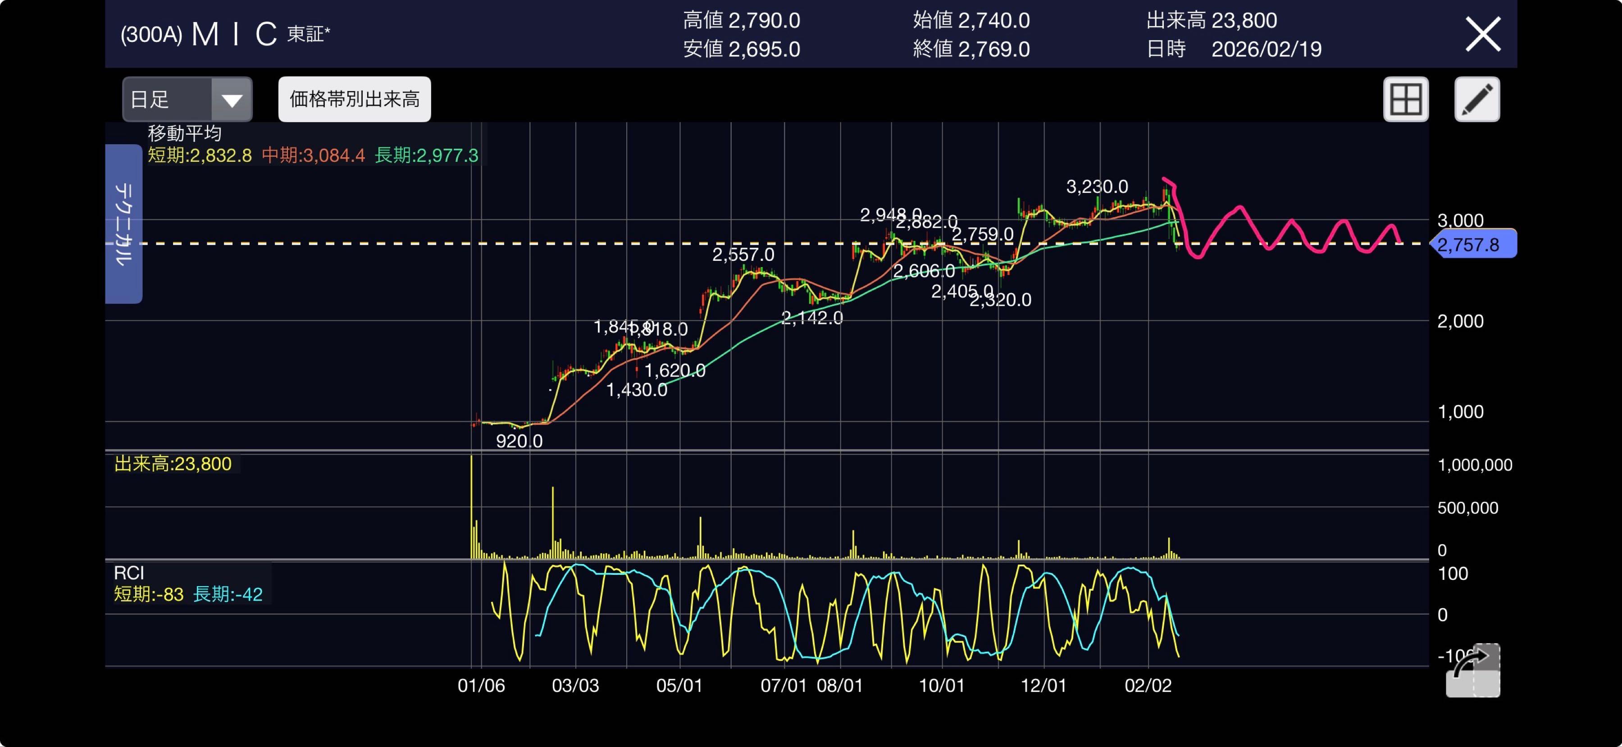Close the chart with the X icon
Screen dimensions: 1622x747
coord(1483,34)
